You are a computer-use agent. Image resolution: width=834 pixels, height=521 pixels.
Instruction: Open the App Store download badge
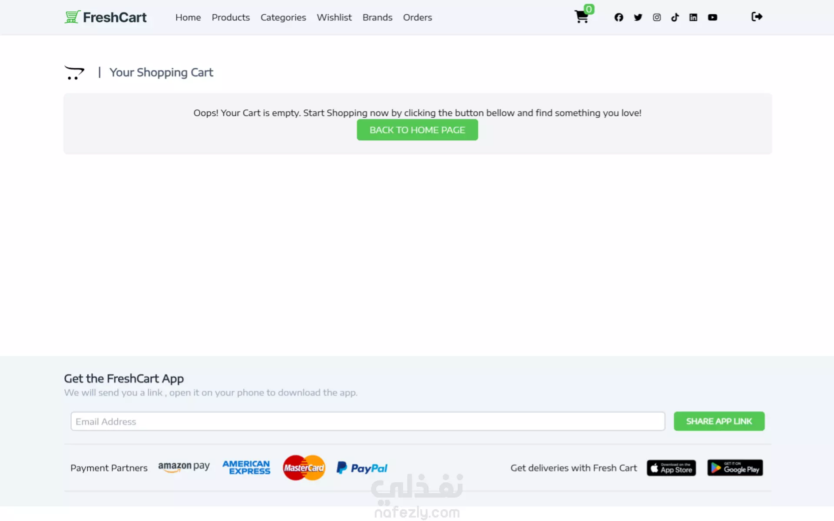tap(671, 468)
